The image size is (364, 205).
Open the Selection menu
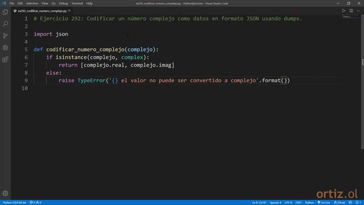tap(32, 3)
